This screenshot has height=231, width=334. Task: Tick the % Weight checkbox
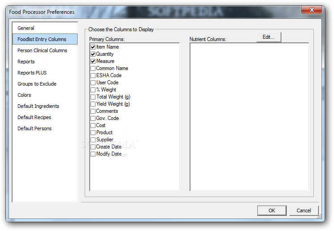click(93, 90)
